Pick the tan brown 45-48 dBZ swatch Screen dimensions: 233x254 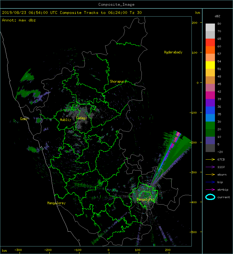[x=210, y=80]
